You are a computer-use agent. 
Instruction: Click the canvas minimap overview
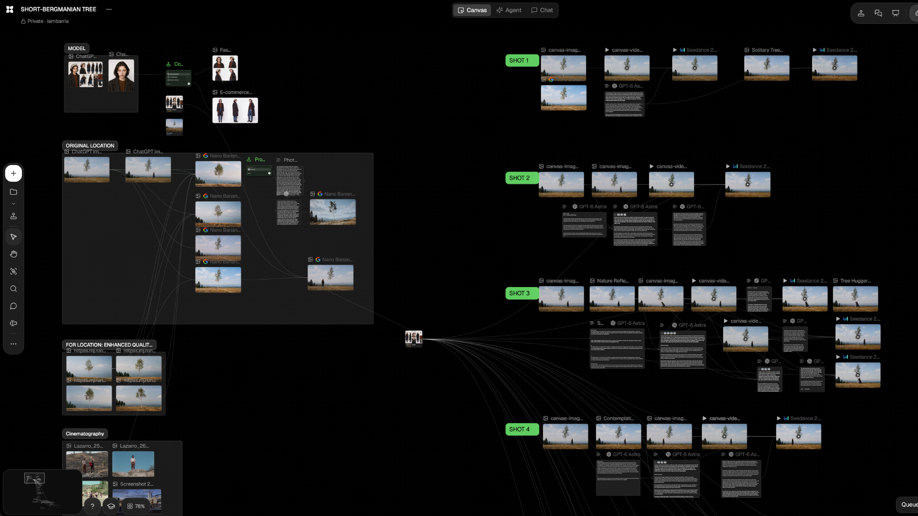click(42, 491)
